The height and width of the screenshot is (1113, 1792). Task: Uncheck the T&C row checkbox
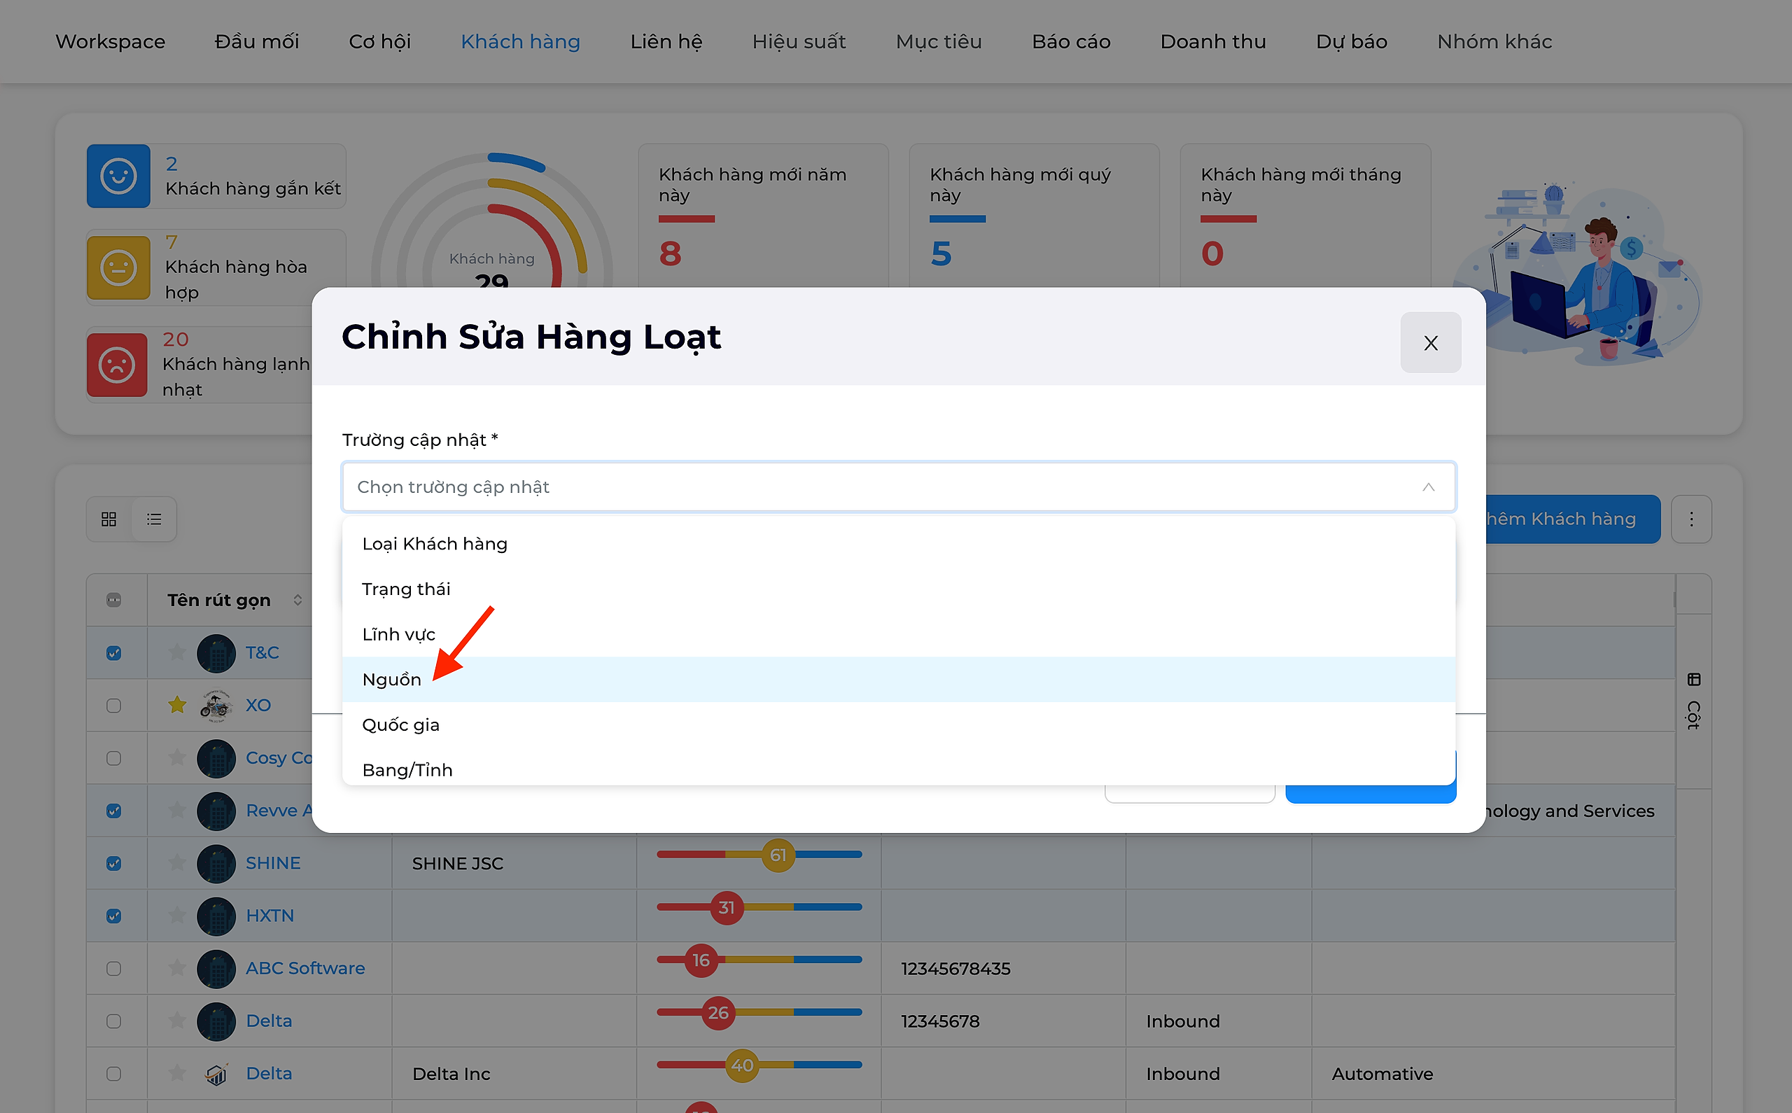(x=113, y=653)
